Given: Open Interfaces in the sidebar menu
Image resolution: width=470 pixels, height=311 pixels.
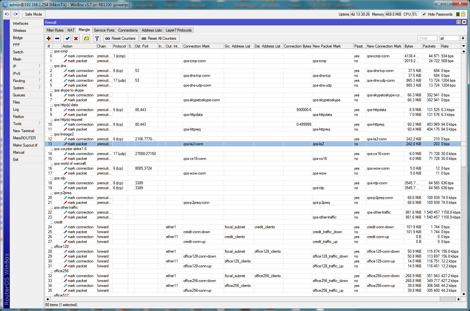Looking at the screenshot, I should click(x=27, y=23).
